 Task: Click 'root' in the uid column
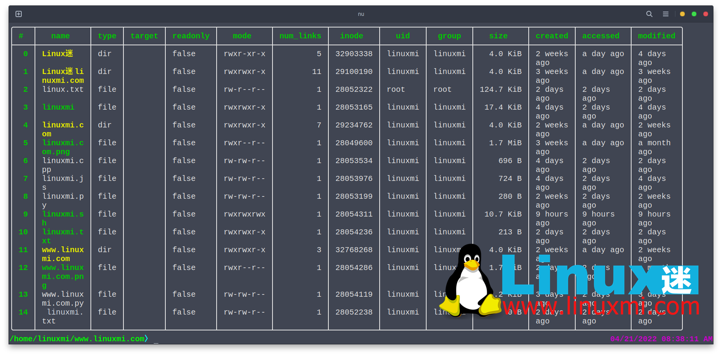point(396,89)
